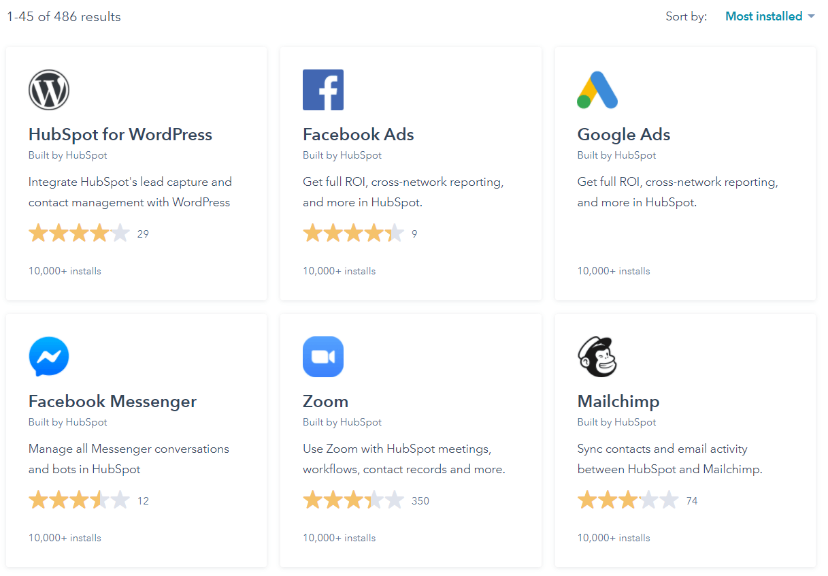The image size is (828, 576).
Task: Click the Google Ads card description text
Action: (x=678, y=193)
